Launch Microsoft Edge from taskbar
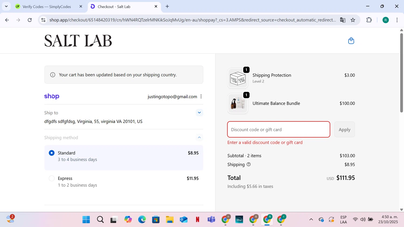 tap(142, 219)
